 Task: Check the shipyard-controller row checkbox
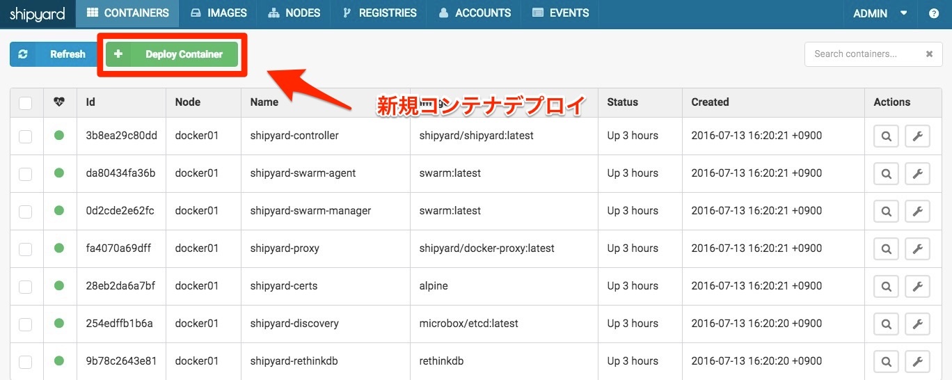pyautogui.click(x=26, y=136)
